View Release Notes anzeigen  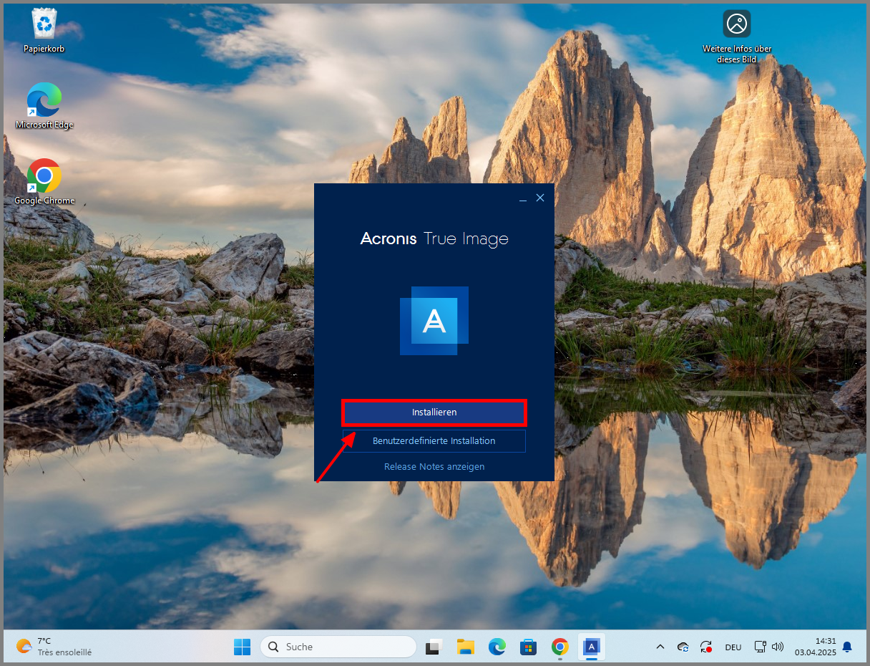pyautogui.click(x=434, y=466)
